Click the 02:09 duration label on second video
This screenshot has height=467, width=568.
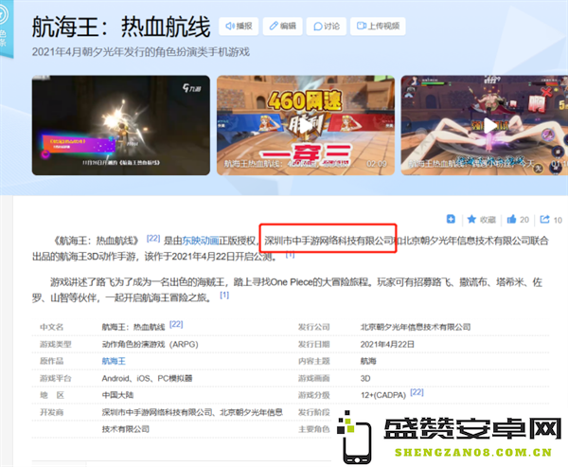pyautogui.click(x=377, y=164)
